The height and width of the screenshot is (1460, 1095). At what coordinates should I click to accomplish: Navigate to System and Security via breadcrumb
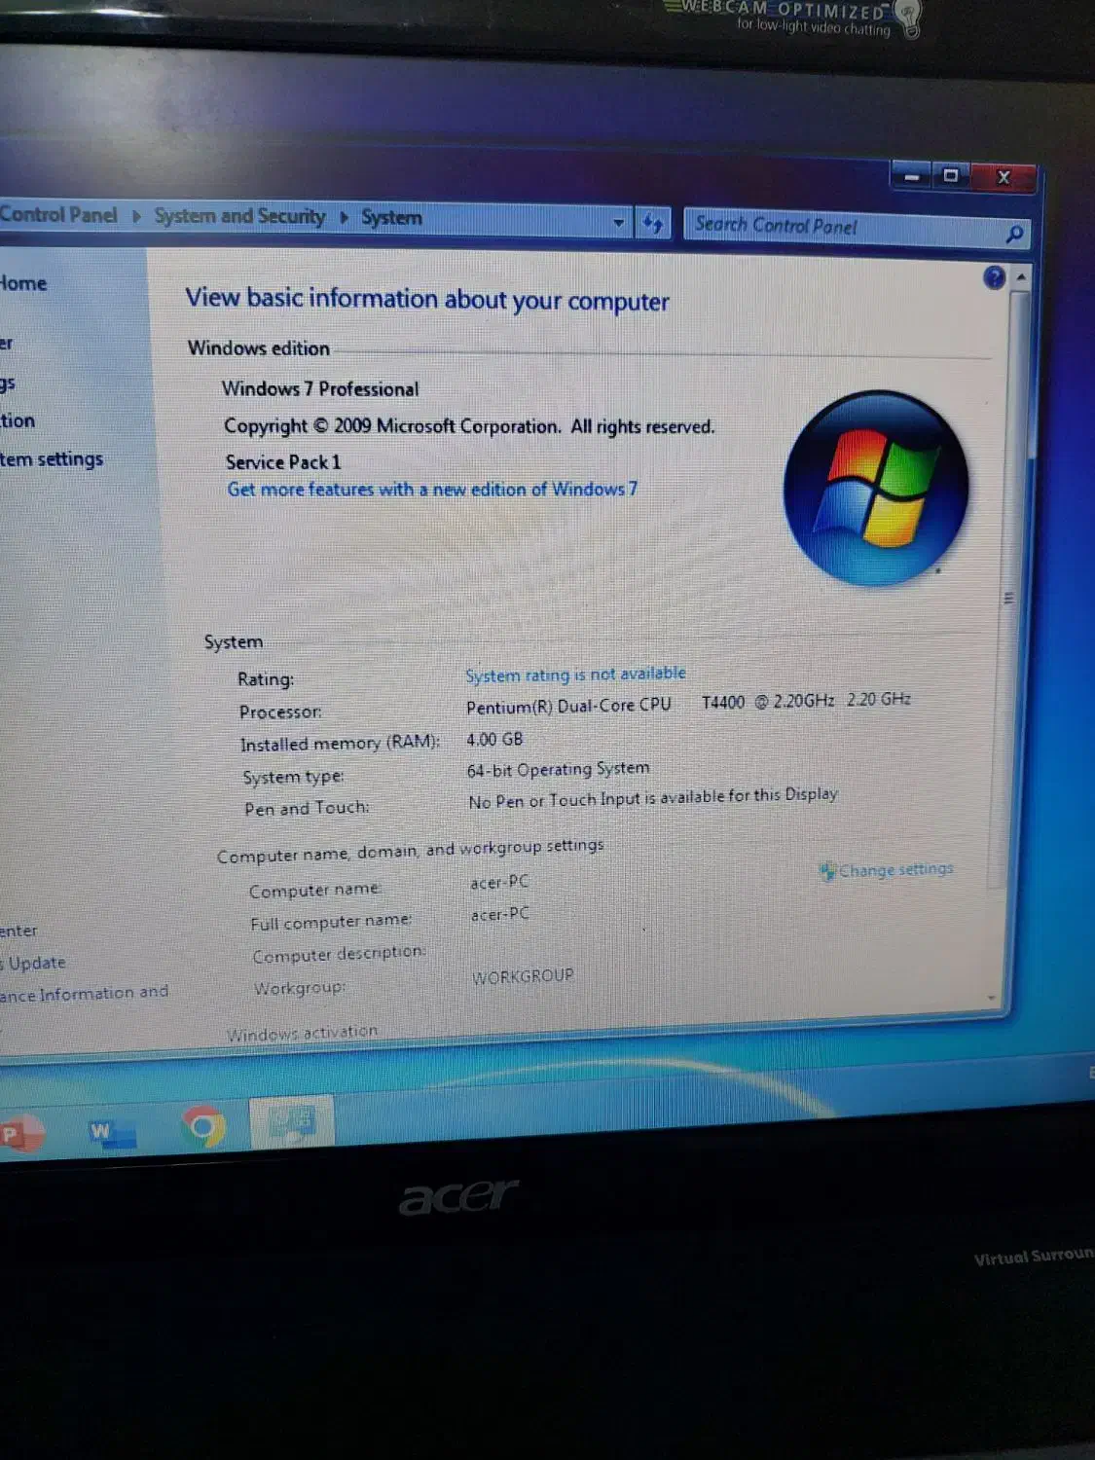tap(238, 216)
